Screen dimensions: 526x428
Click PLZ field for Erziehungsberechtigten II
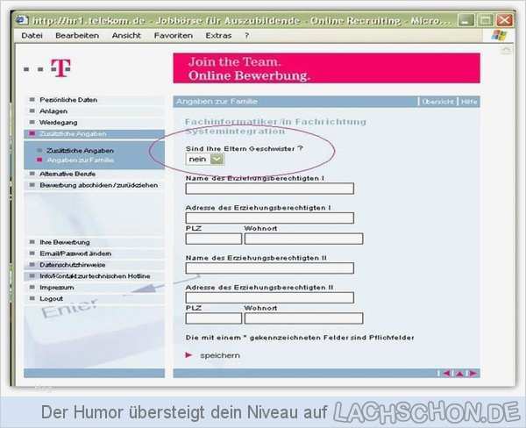point(214,318)
